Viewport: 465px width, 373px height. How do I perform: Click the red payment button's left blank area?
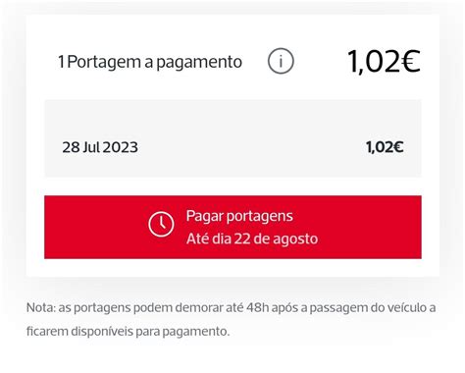[95, 227]
